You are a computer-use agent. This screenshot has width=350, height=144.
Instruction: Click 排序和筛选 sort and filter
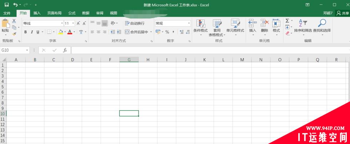tap(303, 27)
